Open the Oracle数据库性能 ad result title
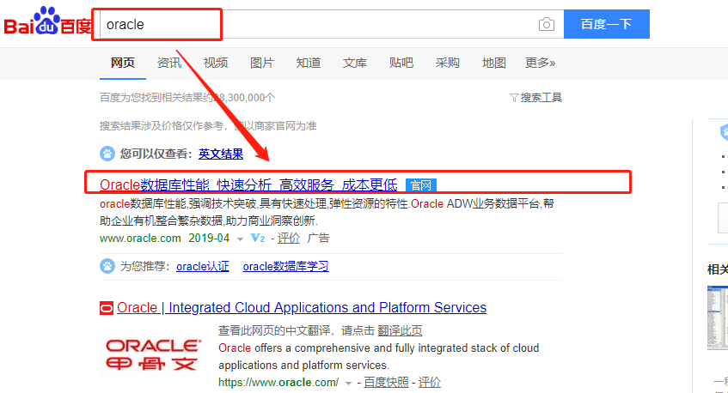This screenshot has height=393, width=728. coord(248,184)
